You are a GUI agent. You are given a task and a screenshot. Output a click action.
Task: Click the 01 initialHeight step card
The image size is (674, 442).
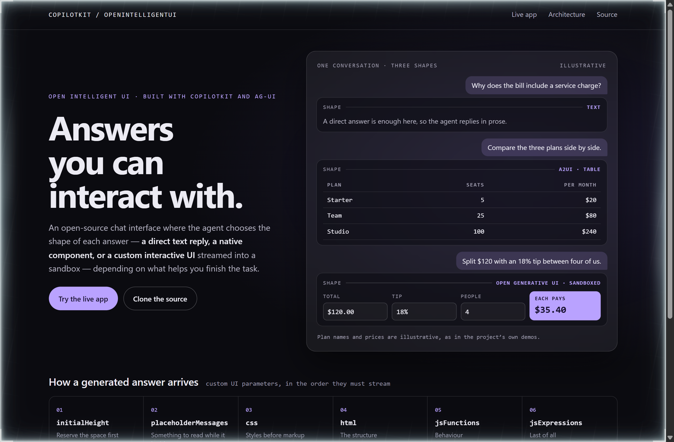(x=96, y=419)
